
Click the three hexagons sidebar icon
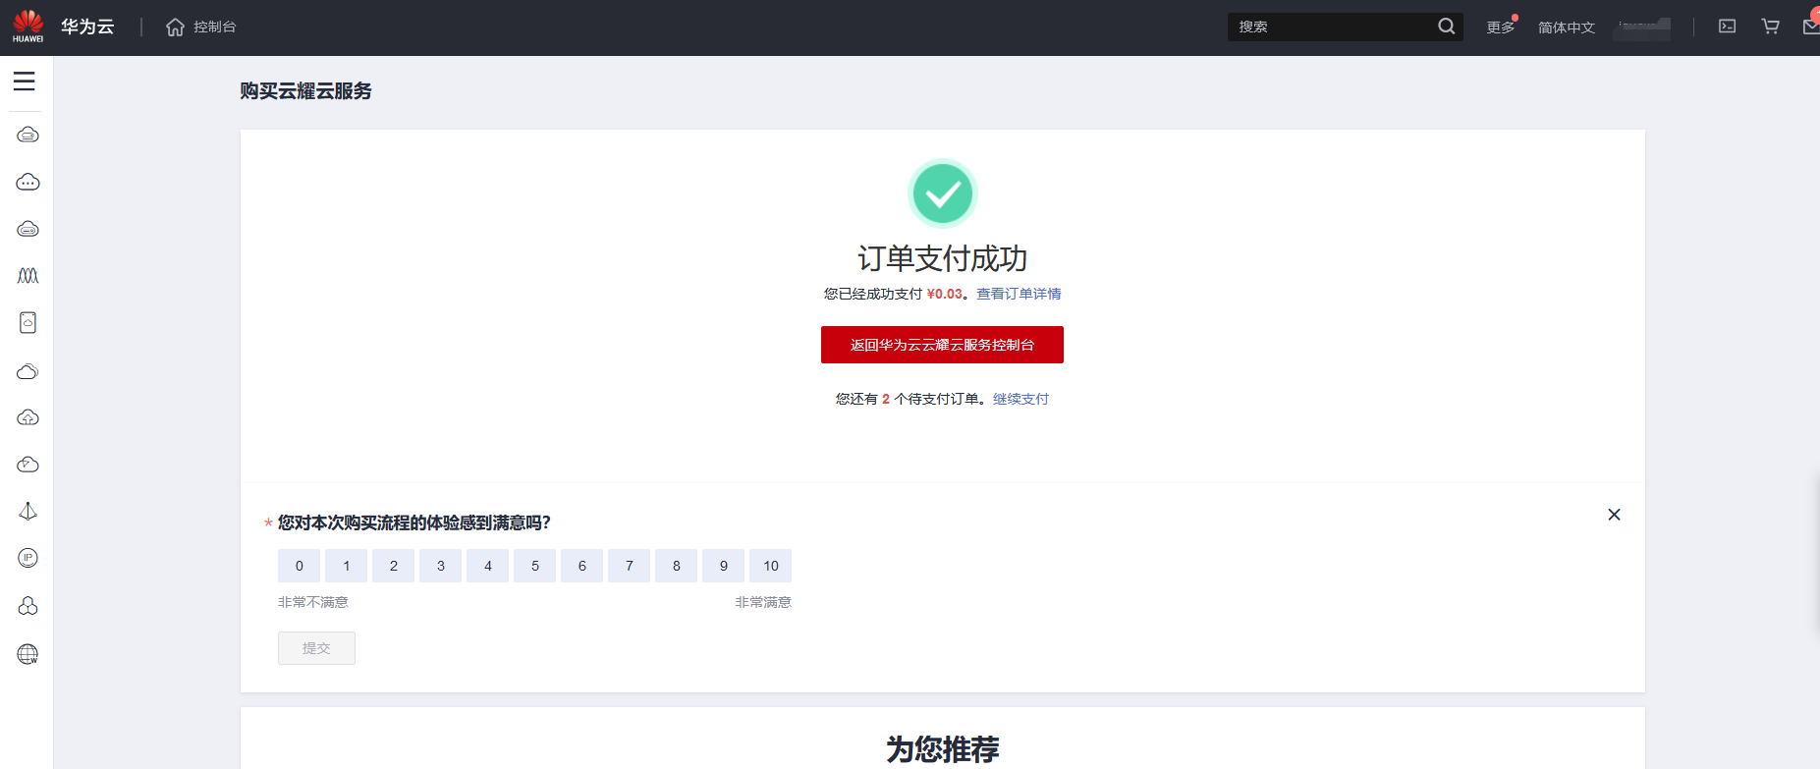click(28, 606)
